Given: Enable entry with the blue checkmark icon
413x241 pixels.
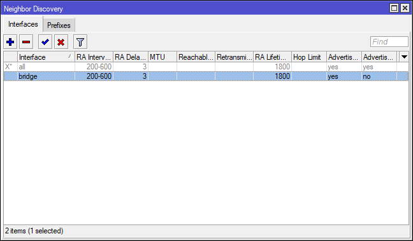Looking at the screenshot, I should tap(45, 42).
